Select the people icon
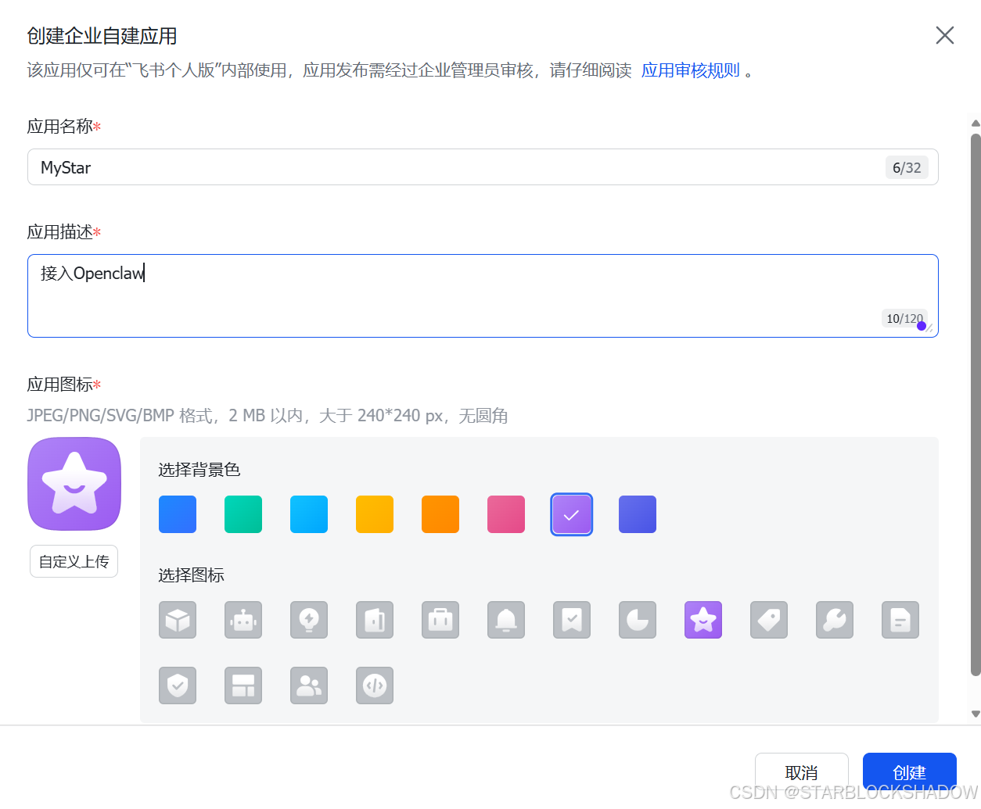The height and width of the screenshot is (809, 981). point(309,686)
